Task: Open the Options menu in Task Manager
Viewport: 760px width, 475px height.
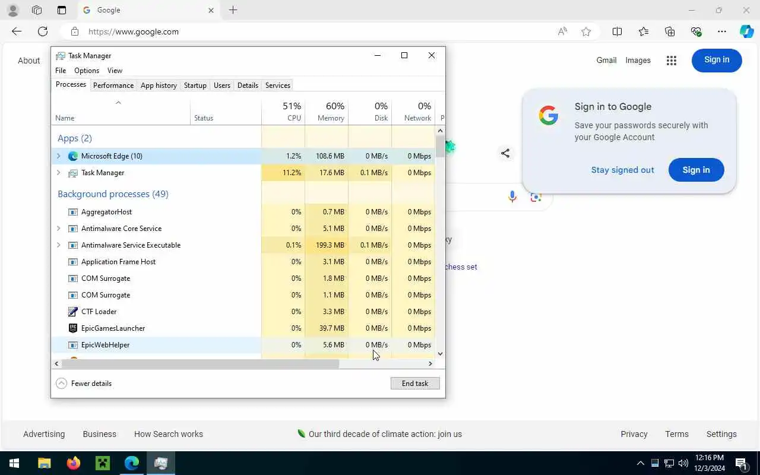Action: 87,71
